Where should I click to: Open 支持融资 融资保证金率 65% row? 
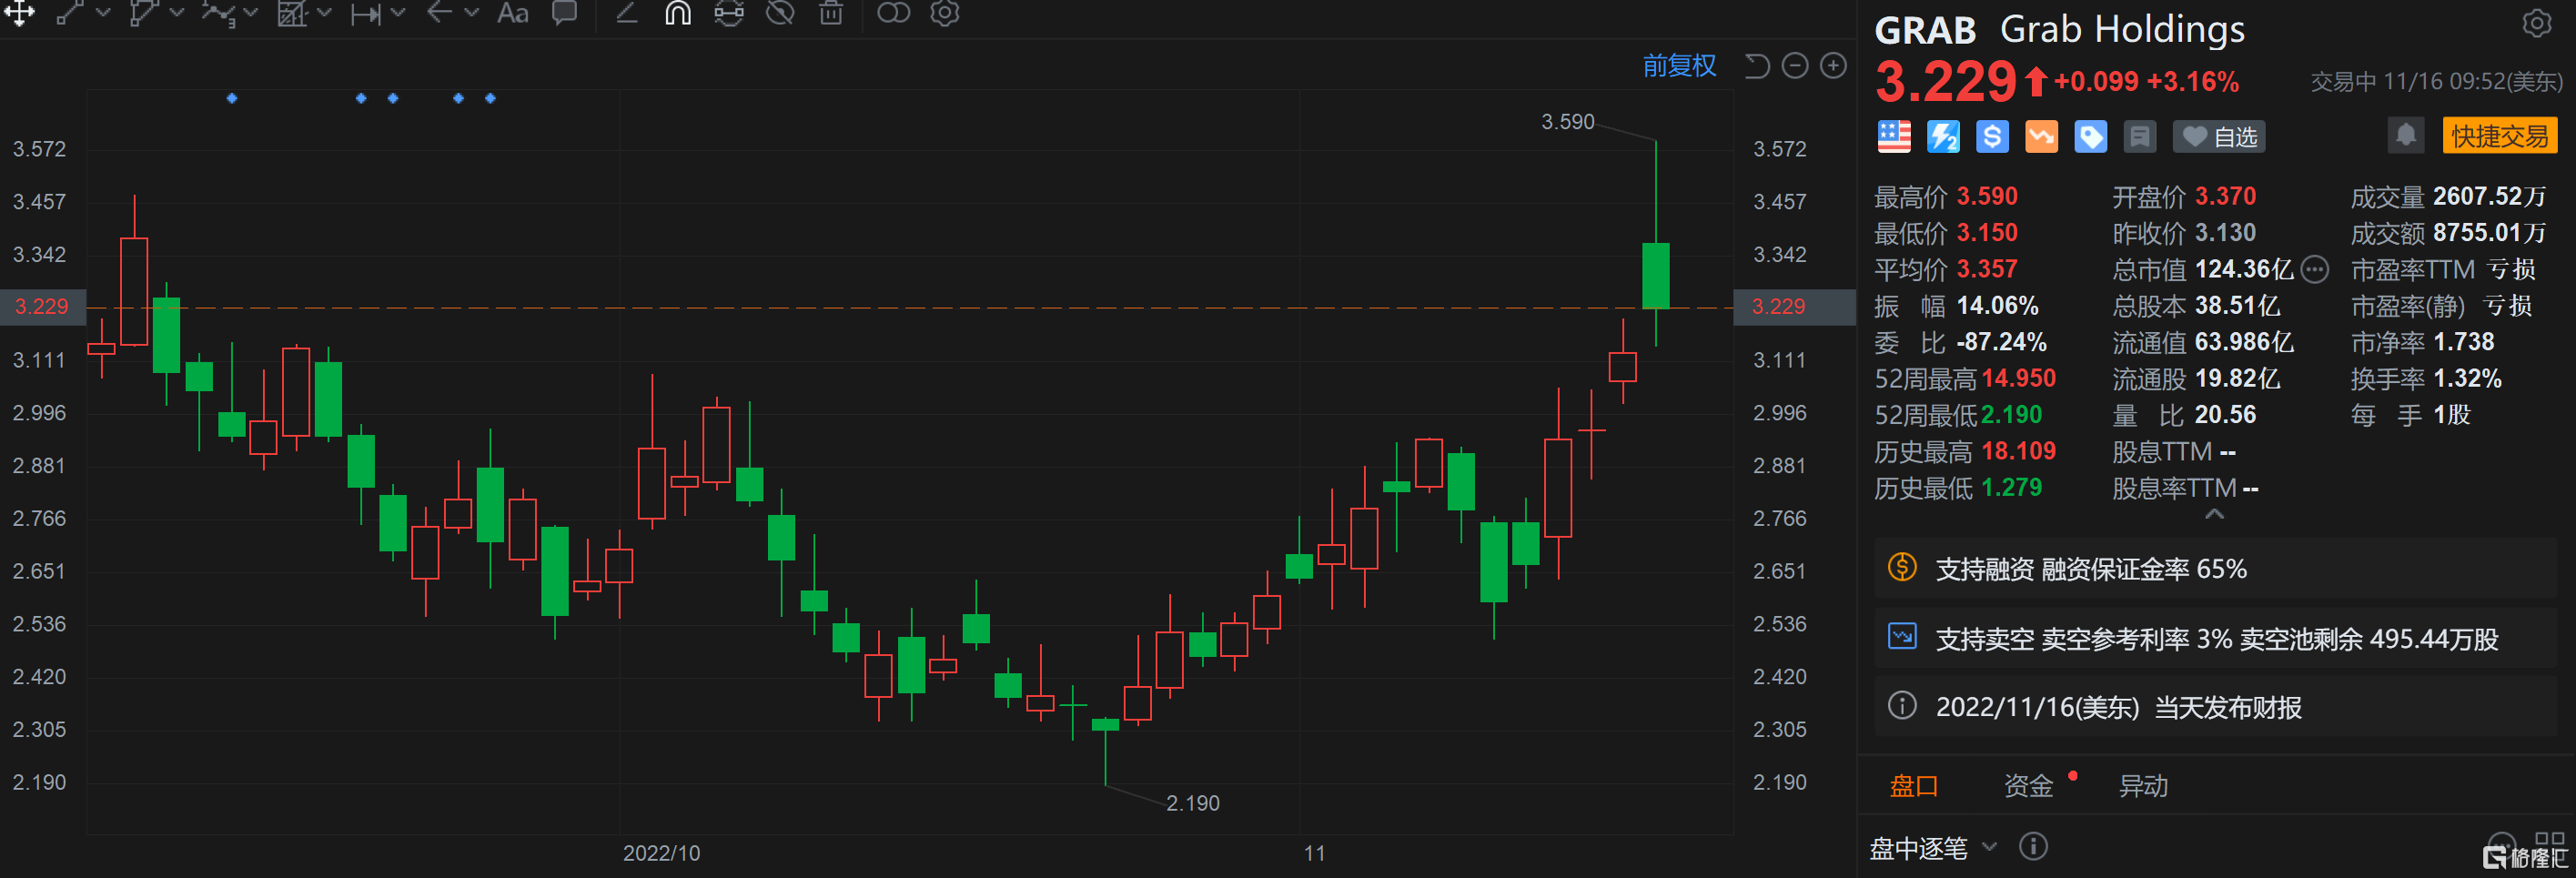tap(2215, 569)
